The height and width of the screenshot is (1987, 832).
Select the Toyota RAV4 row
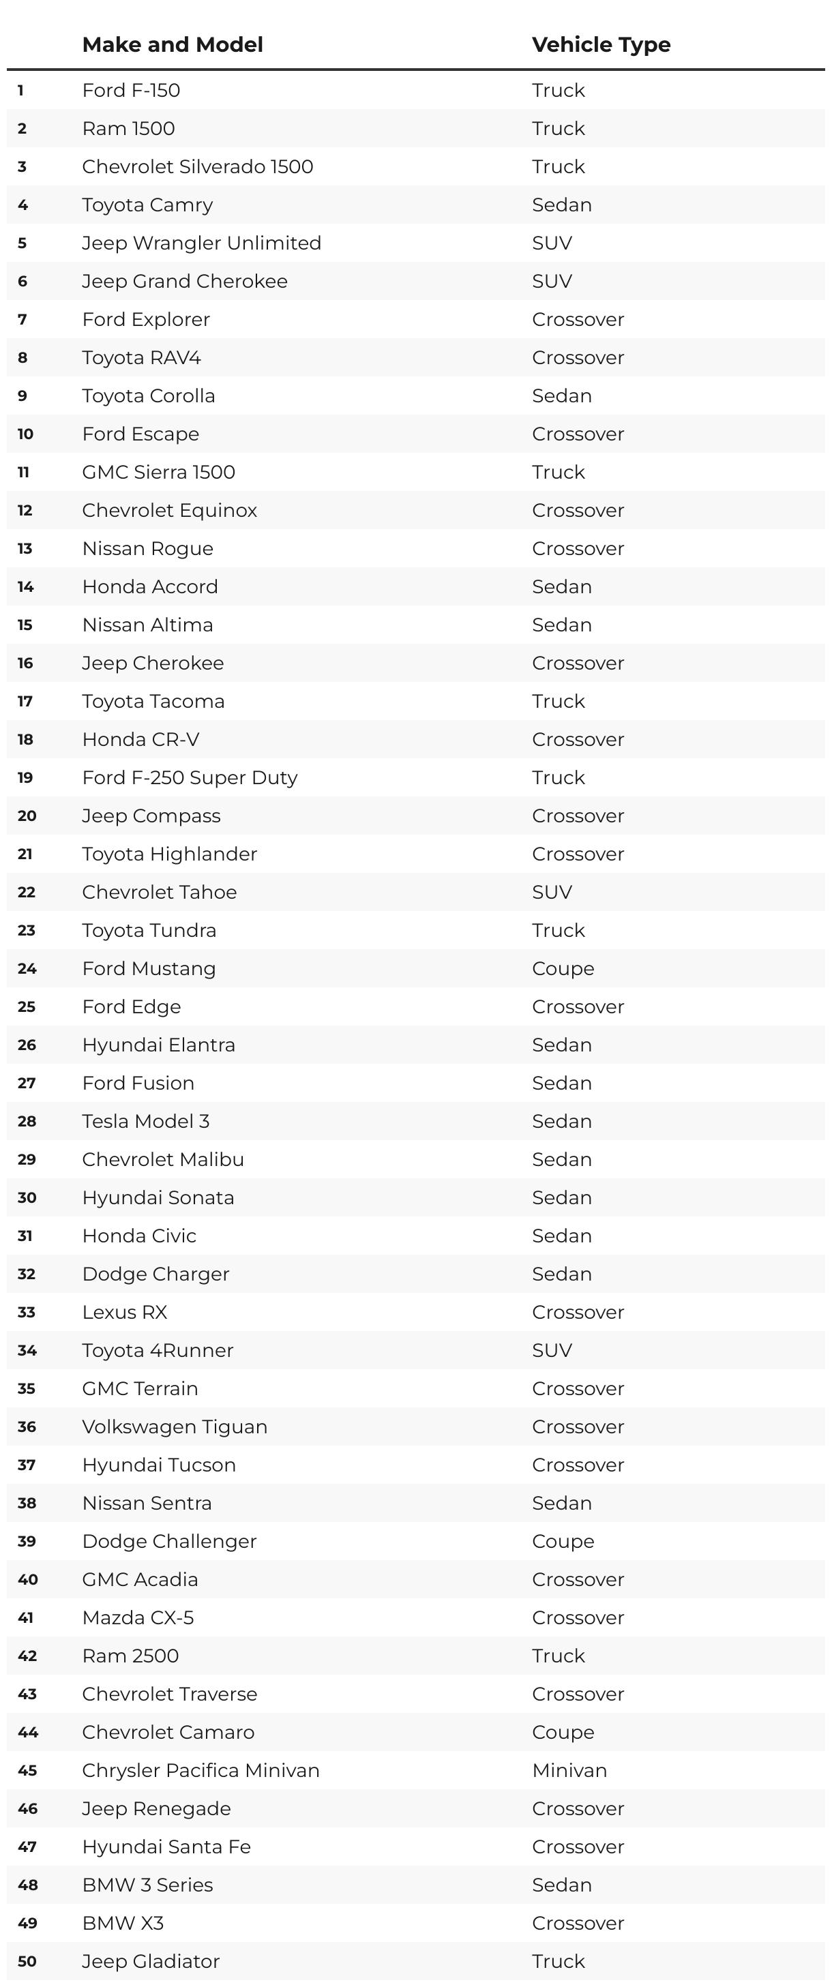coord(416,358)
